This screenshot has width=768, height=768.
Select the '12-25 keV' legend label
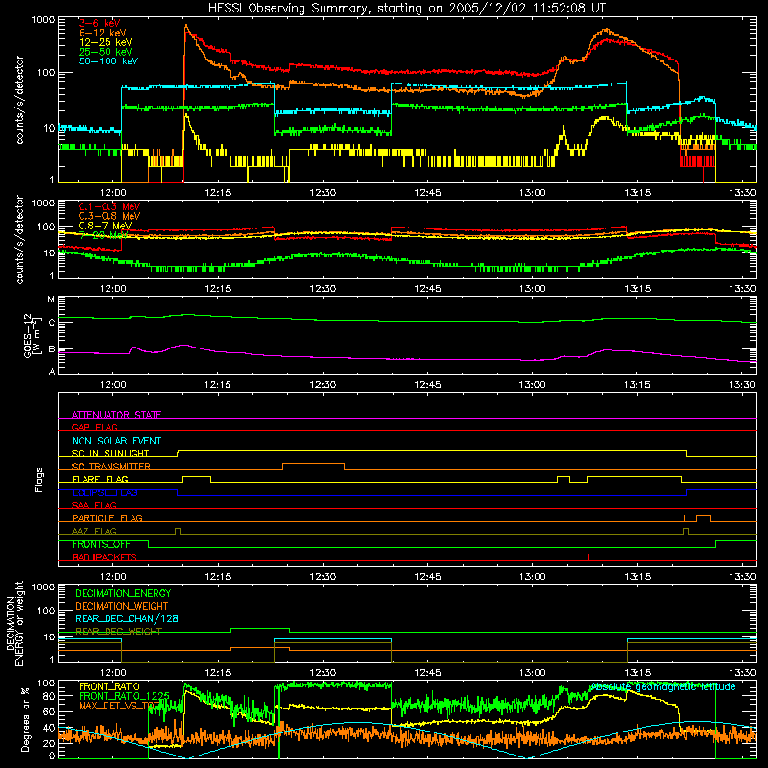pos(105,42)
